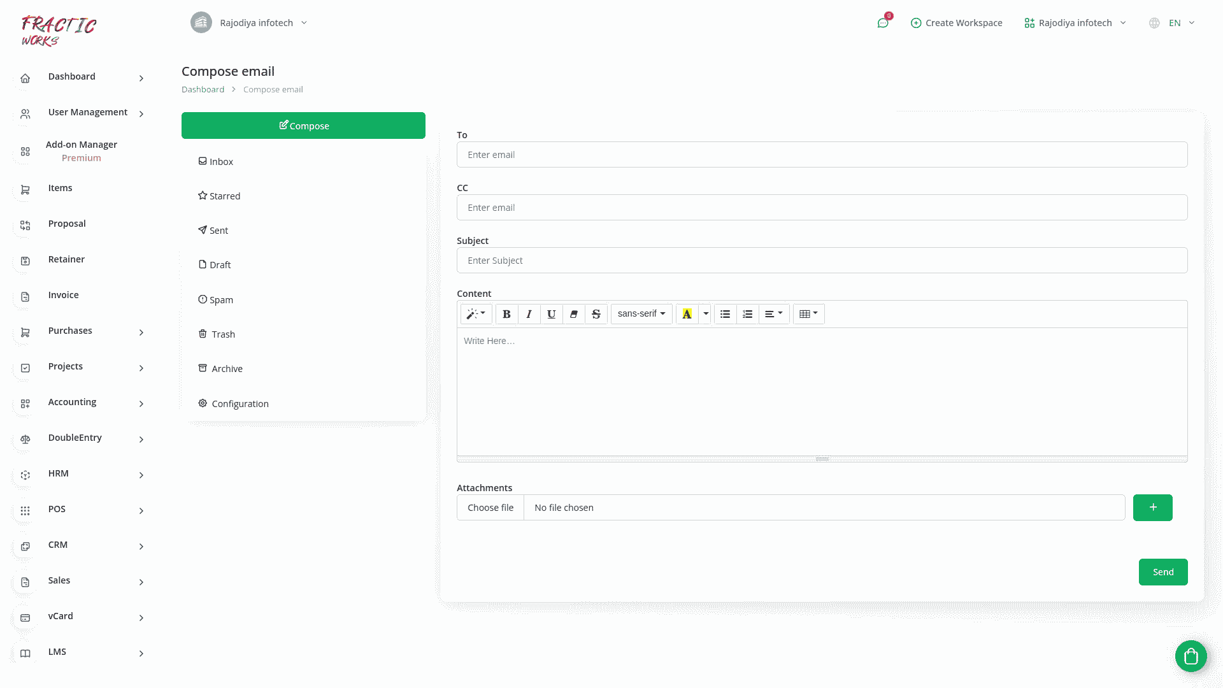The image size is (1223, 688).
Task: Click the floating shopping bag icon
Action: 1191,656
